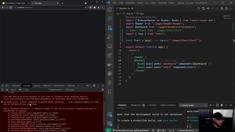Switch to the Performance tab in DevTools
235x132 pixels.
(x=59, y=85)
